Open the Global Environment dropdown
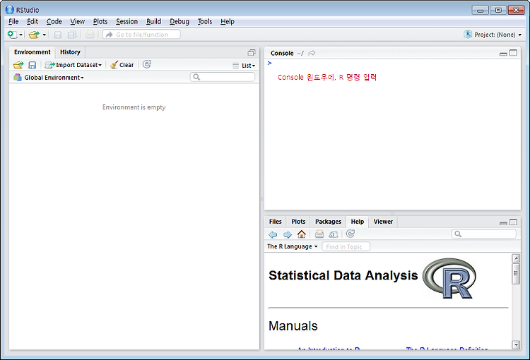Viewport: 530px width, 360px height. 49,78
